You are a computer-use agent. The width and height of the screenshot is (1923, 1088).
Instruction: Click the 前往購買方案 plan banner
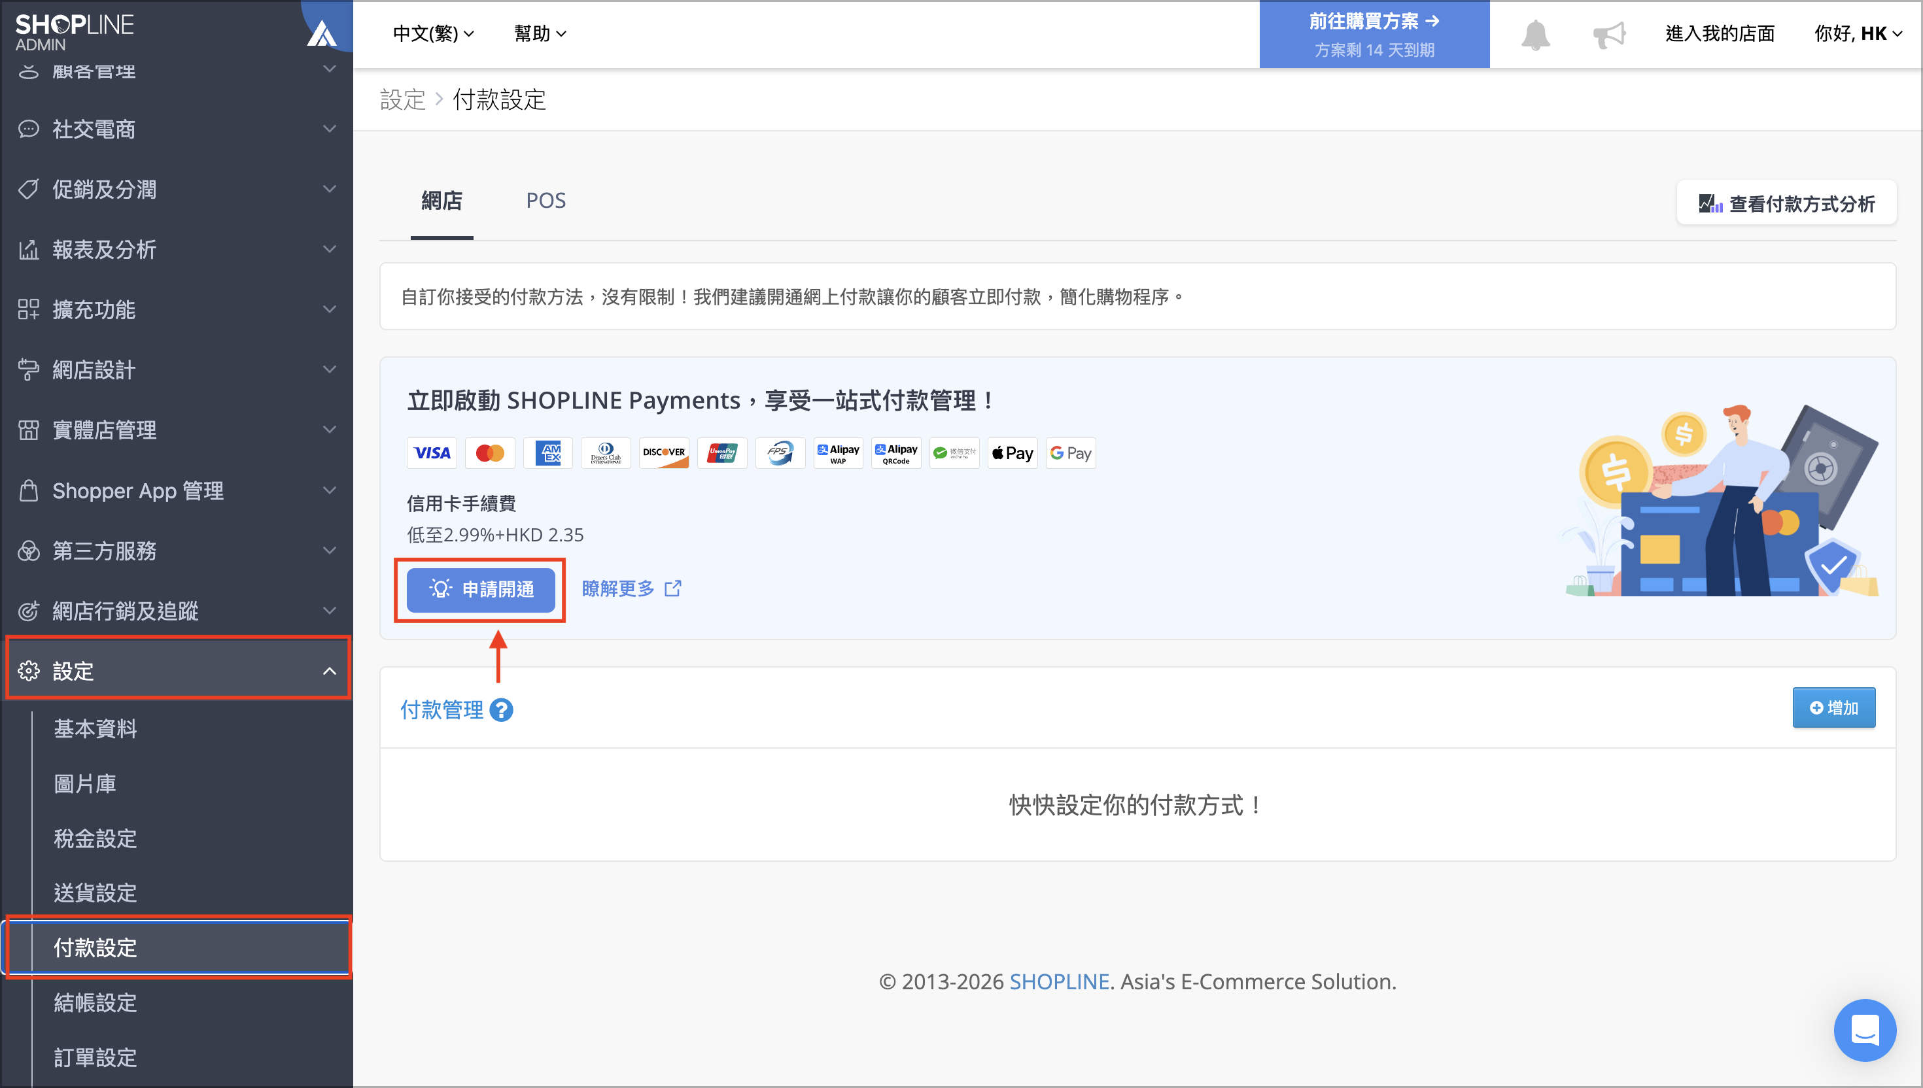[1374, 35]
